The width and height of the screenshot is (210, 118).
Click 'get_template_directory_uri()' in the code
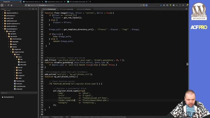click(x=79, y=29)
